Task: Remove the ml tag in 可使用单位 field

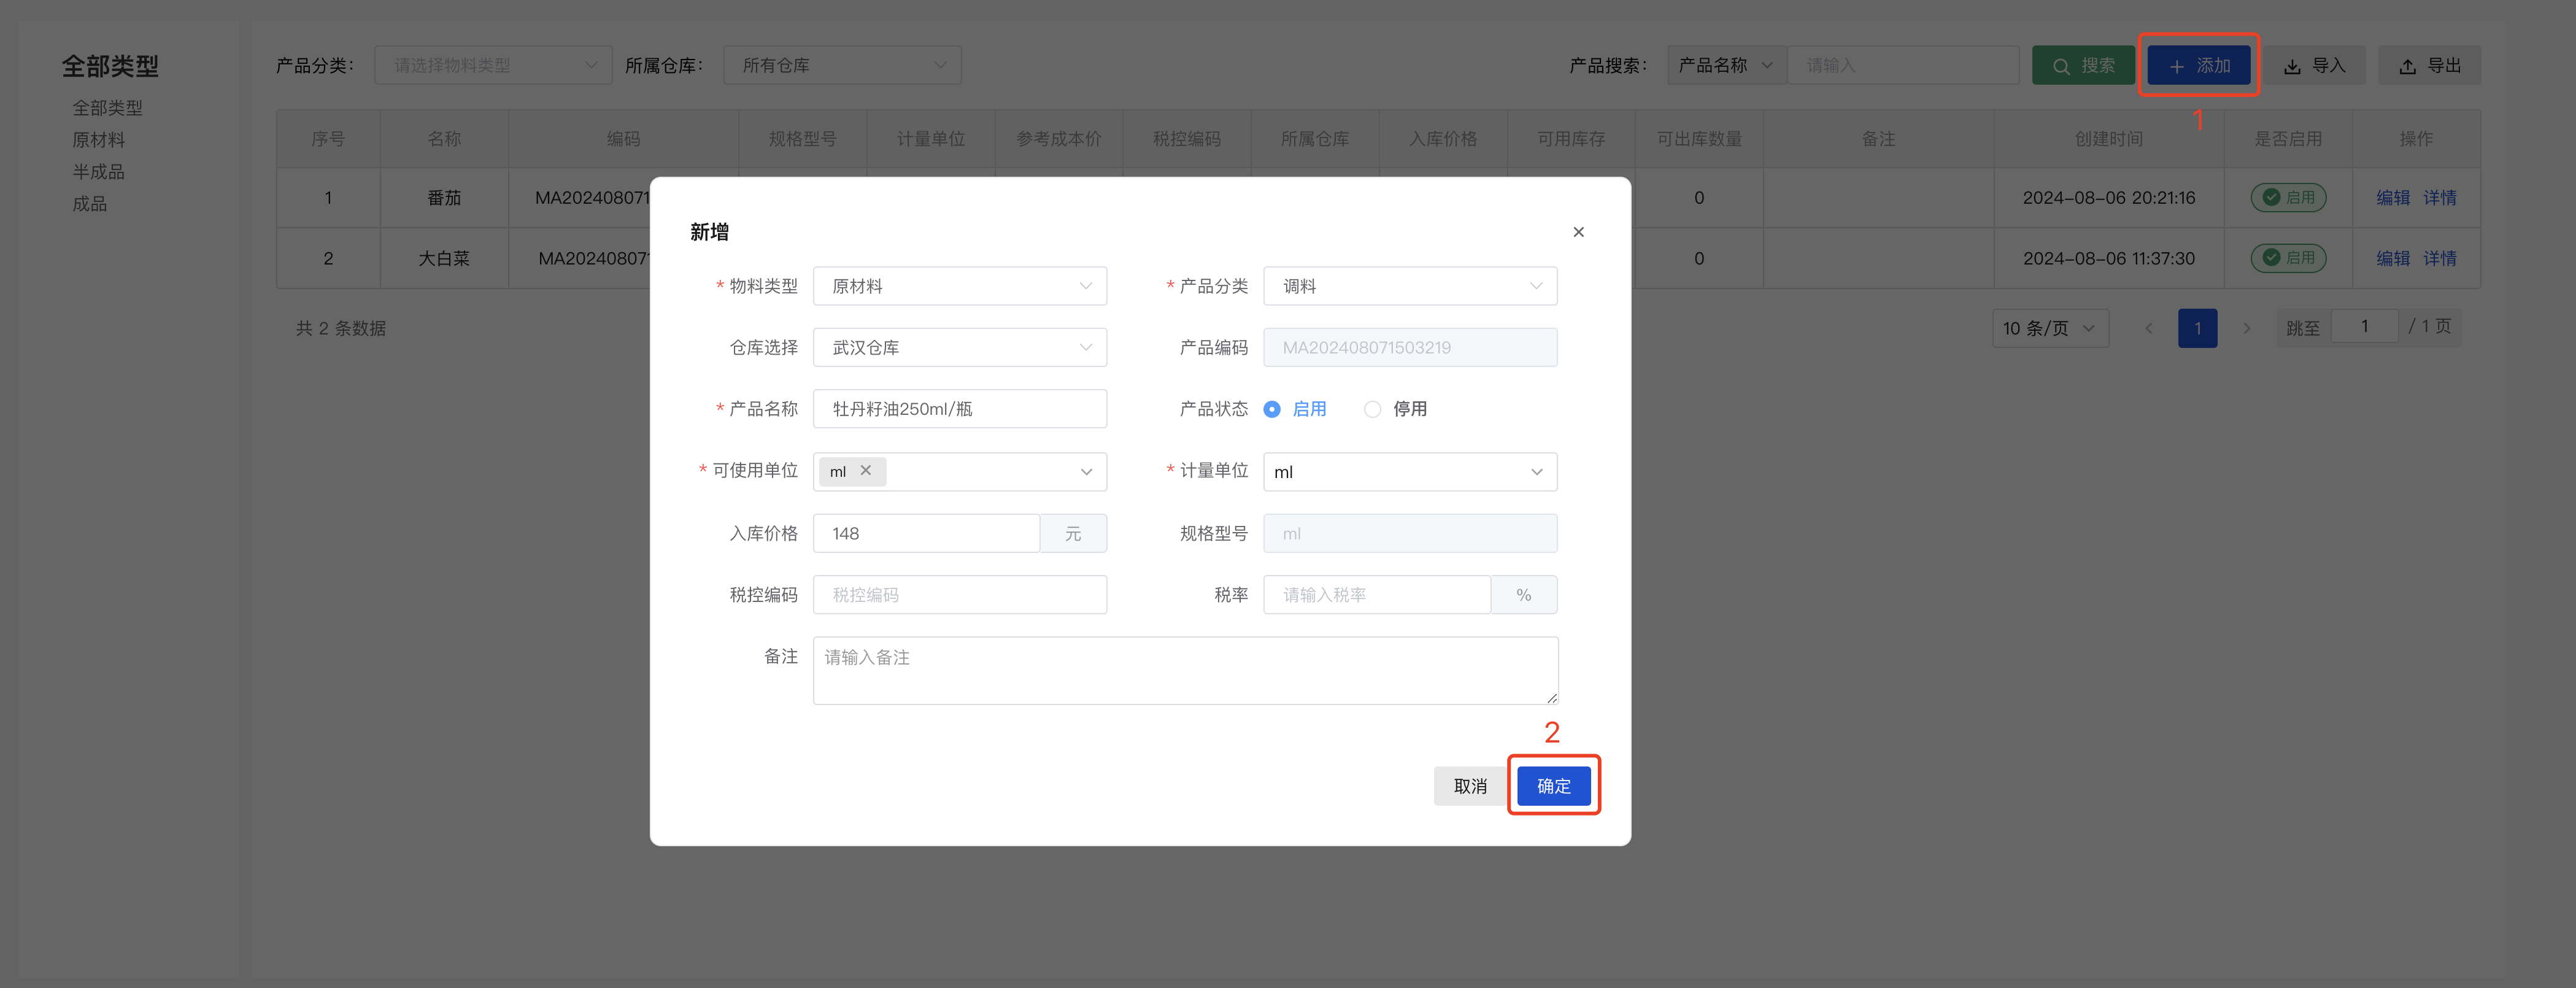Action: point(867,471)
